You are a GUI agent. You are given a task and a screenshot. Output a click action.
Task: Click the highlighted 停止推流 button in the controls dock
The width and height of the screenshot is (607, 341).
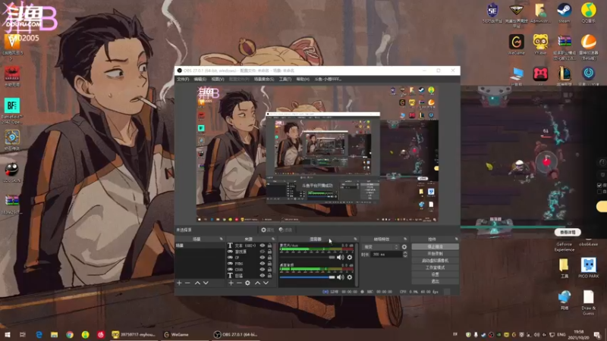pyautogui.click(x=435, y=247)
